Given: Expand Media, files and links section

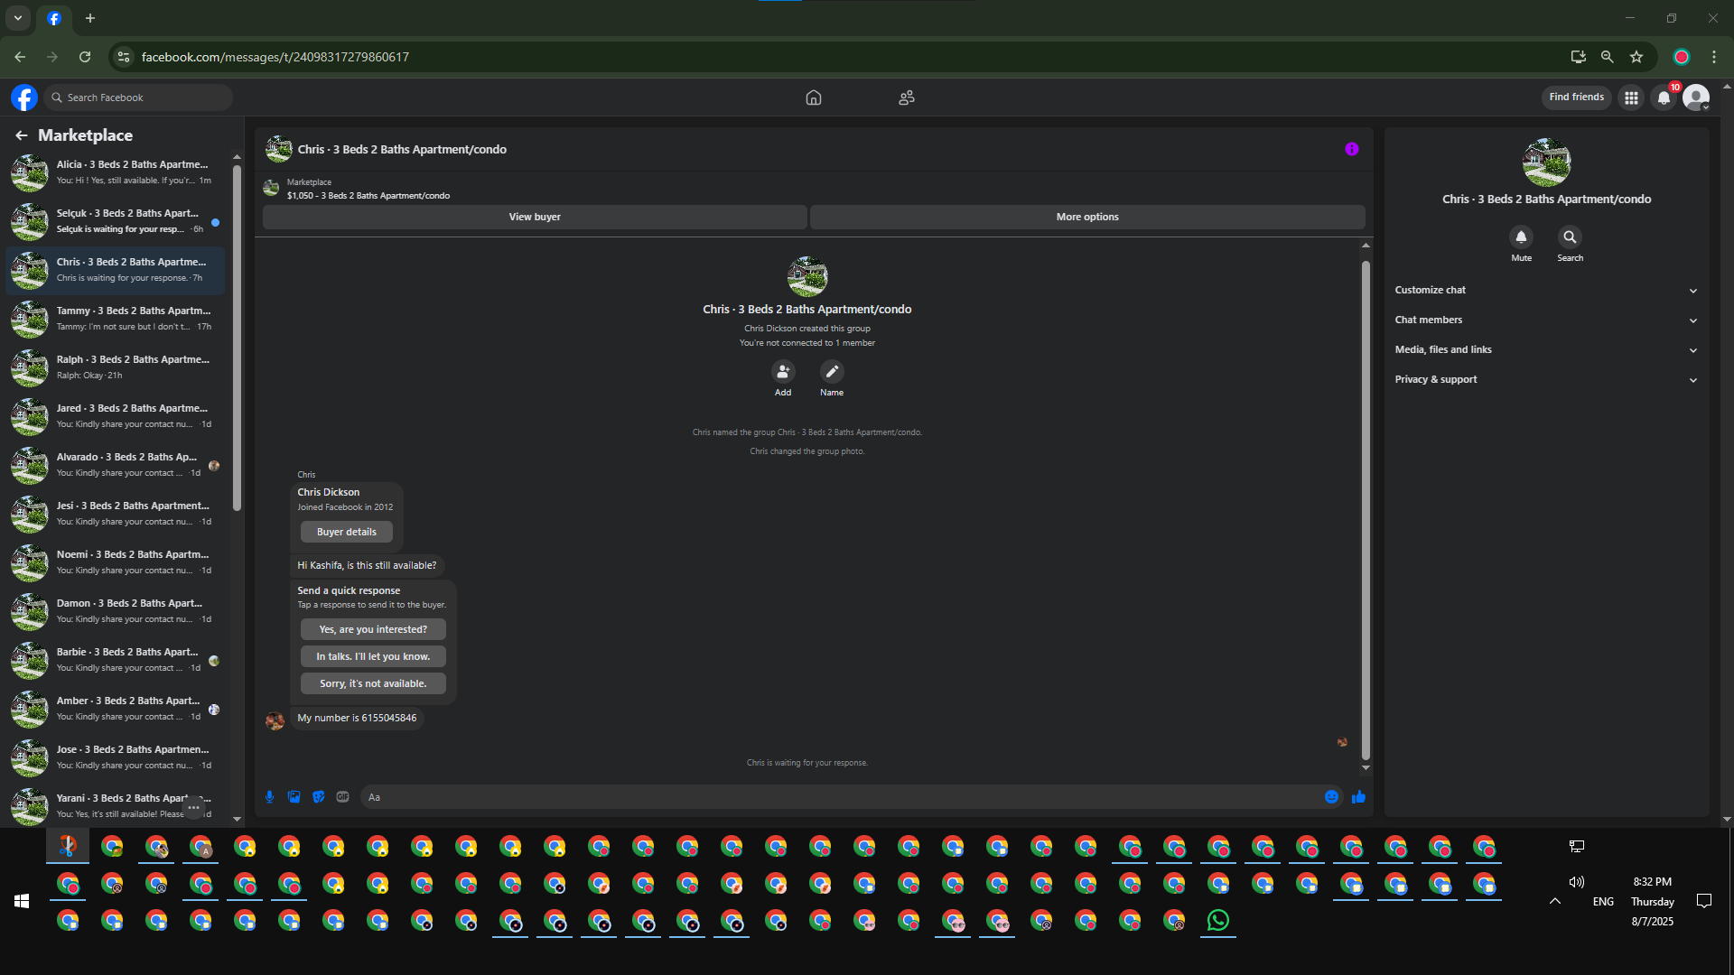Looking at the screenshot, I should coord(1546,349).
